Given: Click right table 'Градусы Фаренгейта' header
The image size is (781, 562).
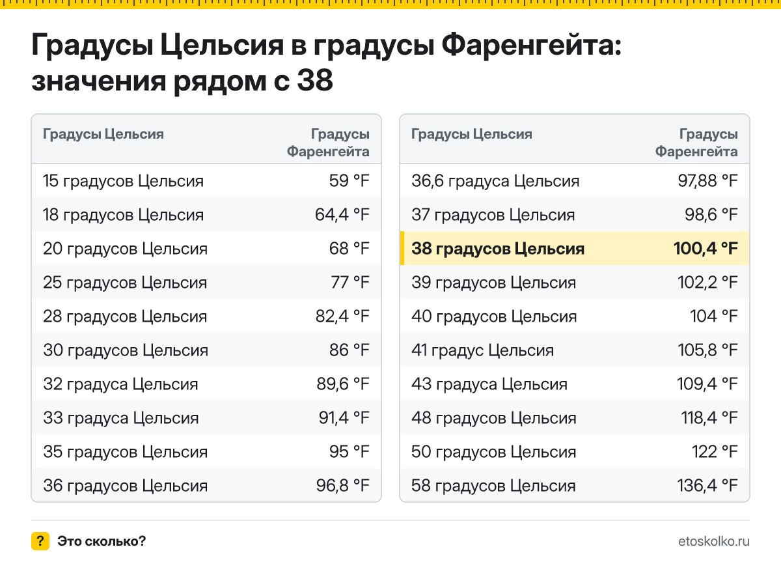Looking at the screenshot, I should point(697,143).
